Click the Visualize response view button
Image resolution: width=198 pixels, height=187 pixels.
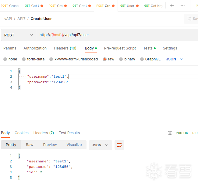click(74, 145)
